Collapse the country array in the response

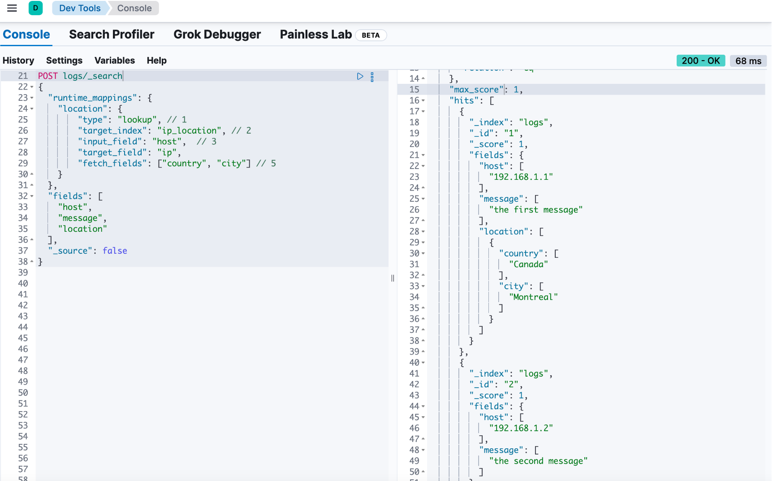pyautogui.click(x=423, y=254)
